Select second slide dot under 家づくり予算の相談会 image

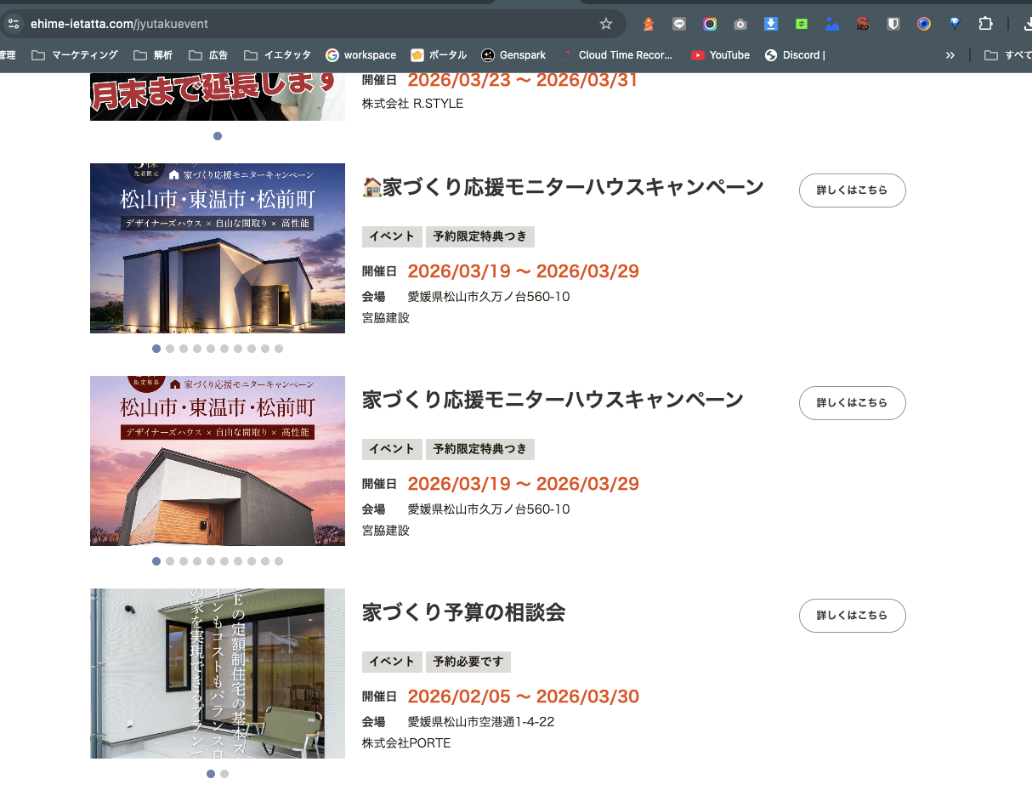tap(224, 774)
